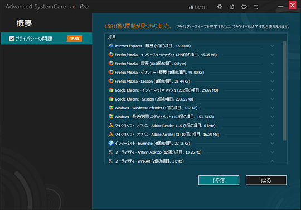Viewport: 301px width, 210px height.
Task: Click the like thumbs-up icon in title bar
Action: point(191,7)
